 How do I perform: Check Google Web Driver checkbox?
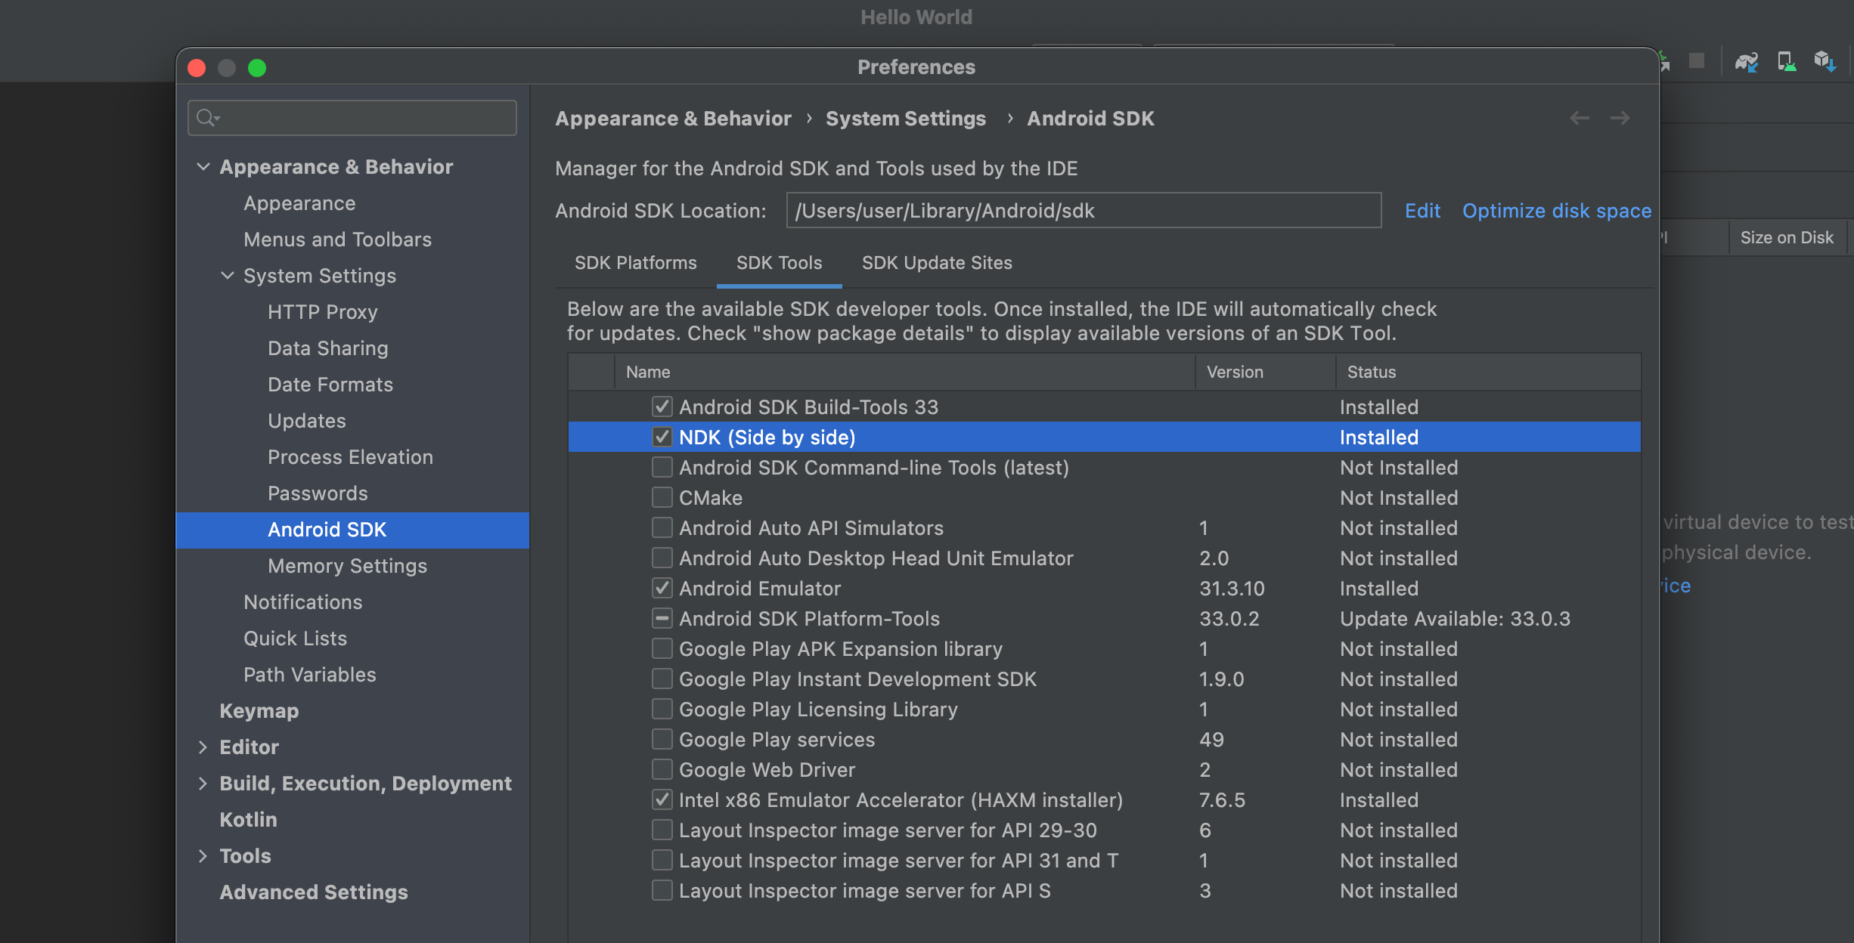[x=662, y=769]
